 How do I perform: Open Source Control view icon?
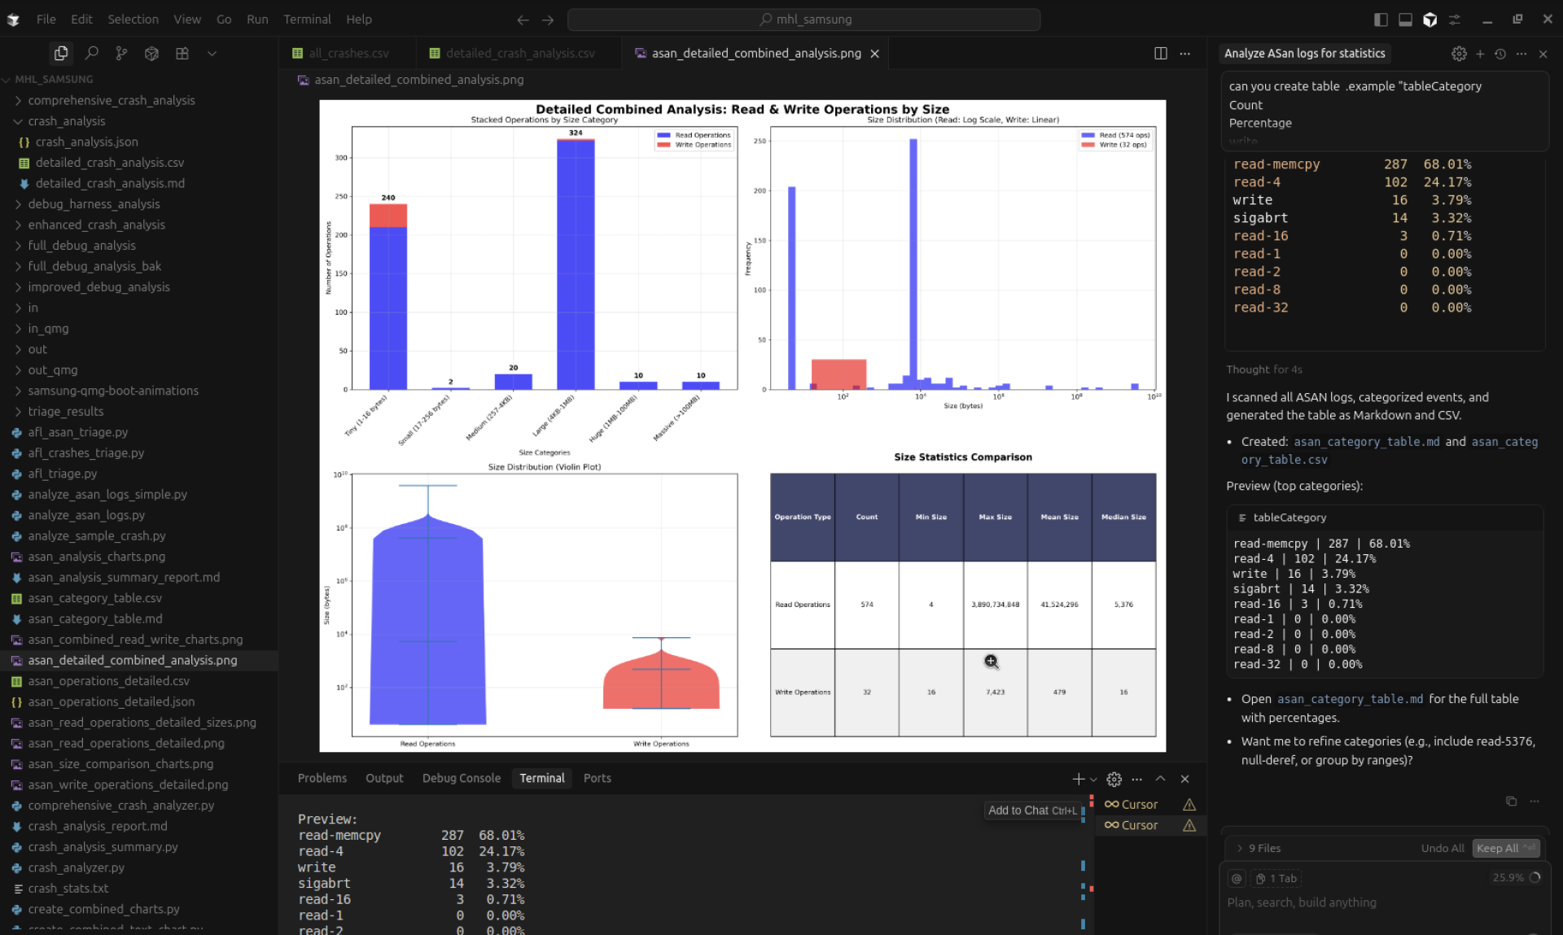click(121, 53)
